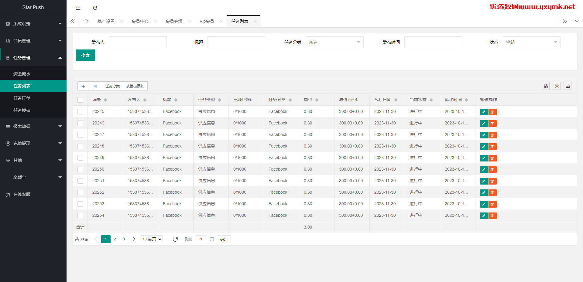
Task: Edit task 20250 with pencil icon
Action: pyautogui.click(x=484, y=170)
